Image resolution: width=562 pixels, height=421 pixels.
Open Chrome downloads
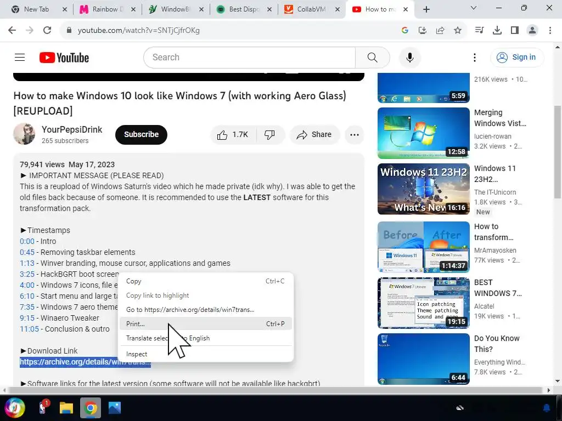click(x=497, y=31)
